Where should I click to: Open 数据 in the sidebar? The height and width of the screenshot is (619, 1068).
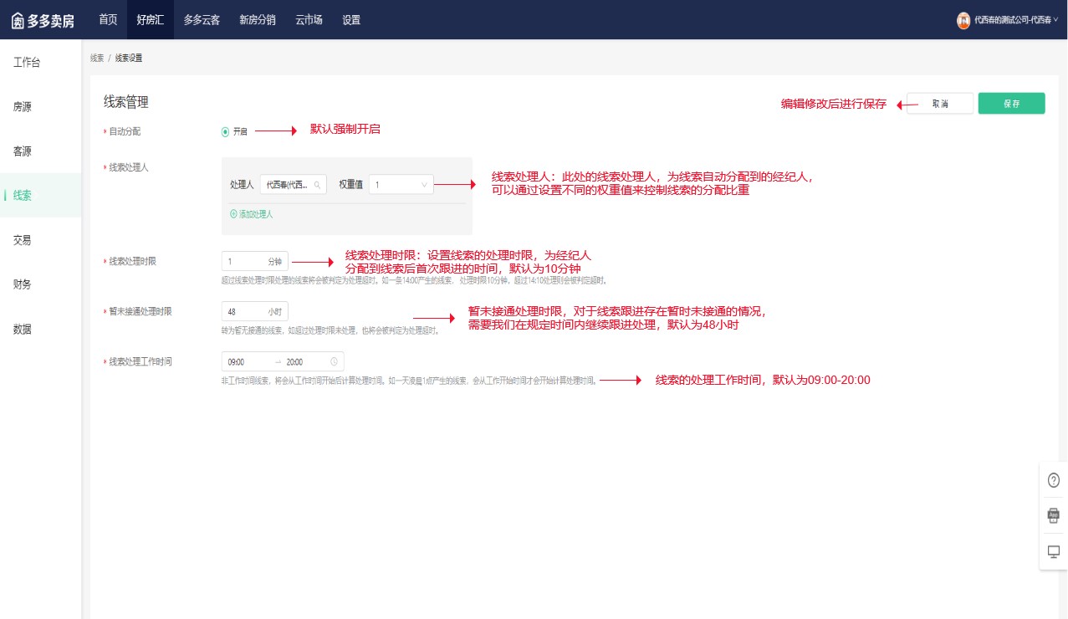click(23, 329)
